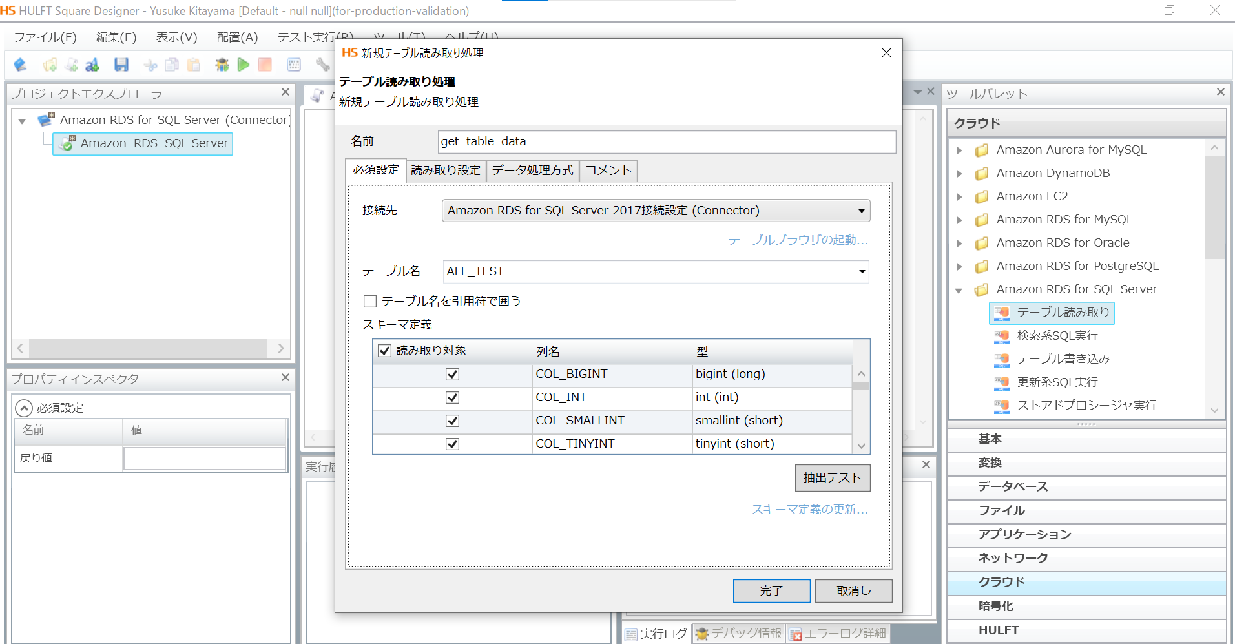Screen dimensions: 1235x644
Task: Open the 配置(A) menu
Action: (237, 37)
